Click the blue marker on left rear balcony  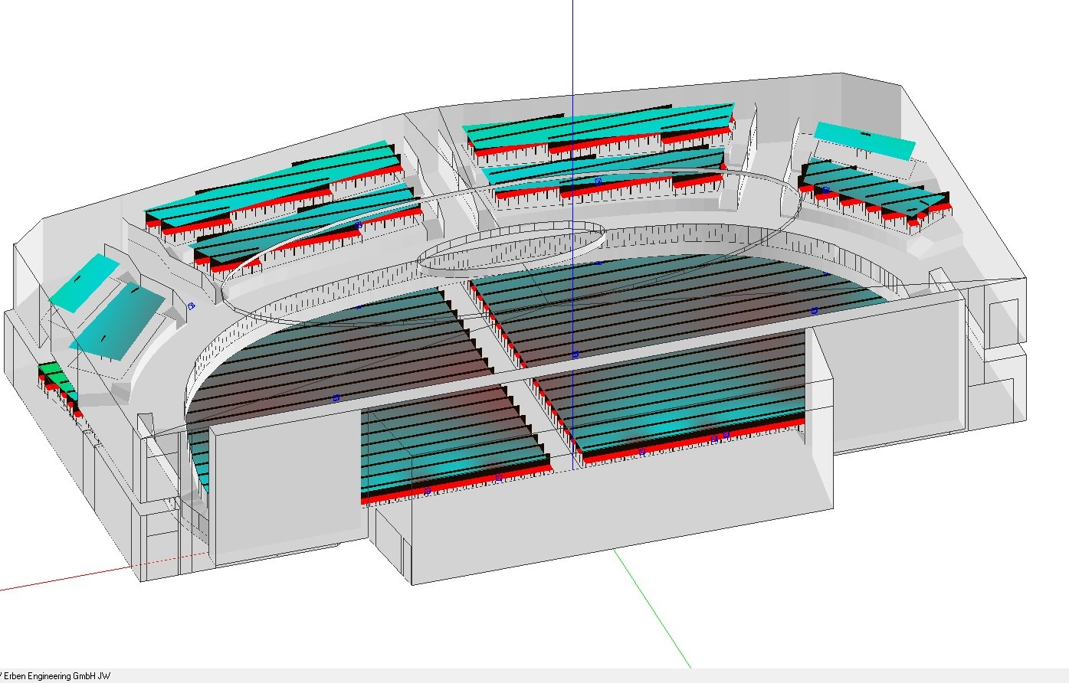click(x=358, y=225)
